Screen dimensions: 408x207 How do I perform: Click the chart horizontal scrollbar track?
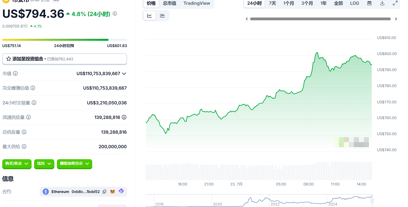pyautogui.click(x=320, y=19)
